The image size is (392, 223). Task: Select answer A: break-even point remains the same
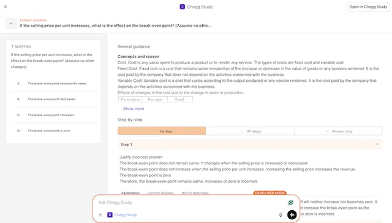click(53, 84)
